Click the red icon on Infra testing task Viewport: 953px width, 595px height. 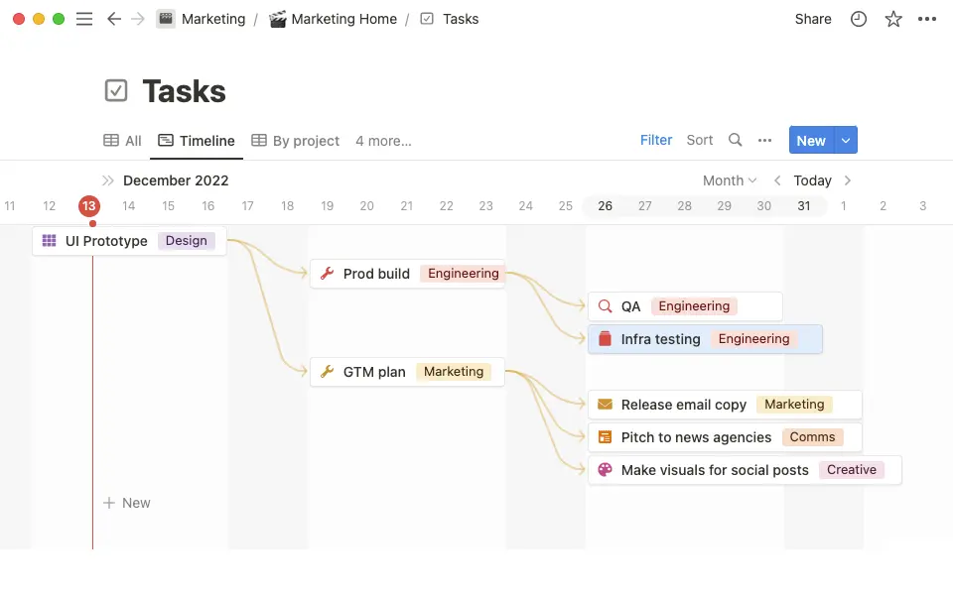[606, 338]
